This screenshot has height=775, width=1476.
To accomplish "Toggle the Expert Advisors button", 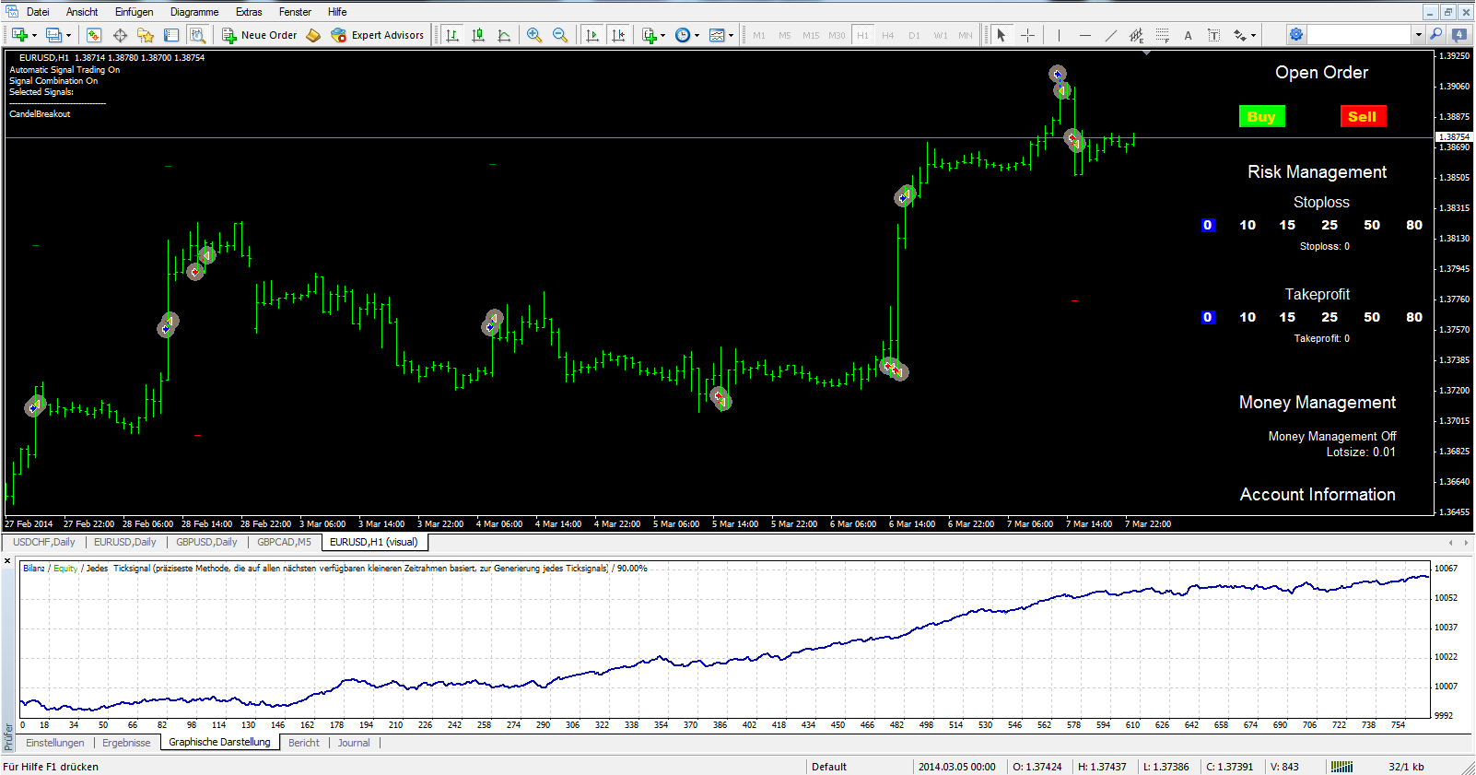I will pyautogui.click(x=378, y=35).
